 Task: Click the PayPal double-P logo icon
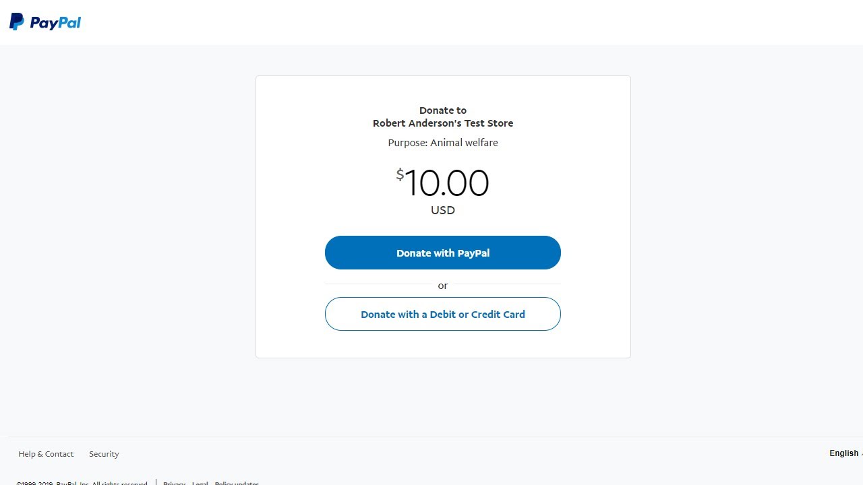(x=17, y=22)
